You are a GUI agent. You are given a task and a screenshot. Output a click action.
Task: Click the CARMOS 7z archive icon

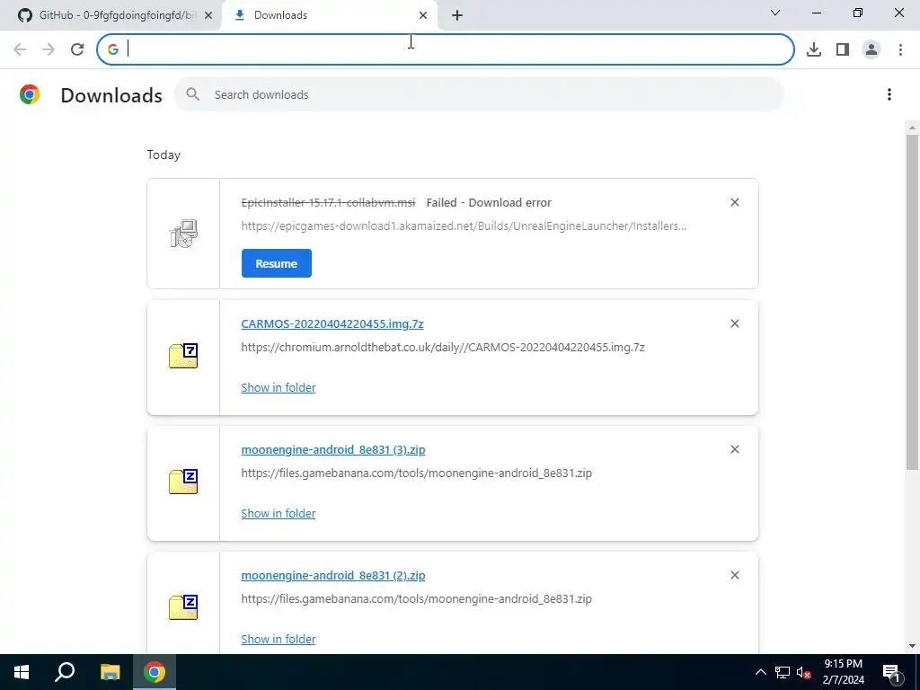pos(183,356)
